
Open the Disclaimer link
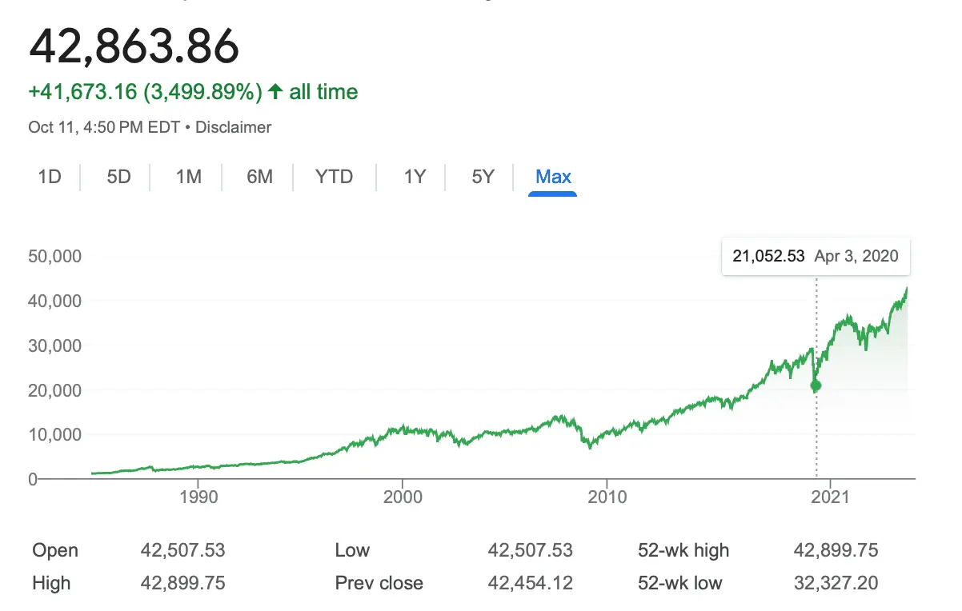click(x=233, y=127)
